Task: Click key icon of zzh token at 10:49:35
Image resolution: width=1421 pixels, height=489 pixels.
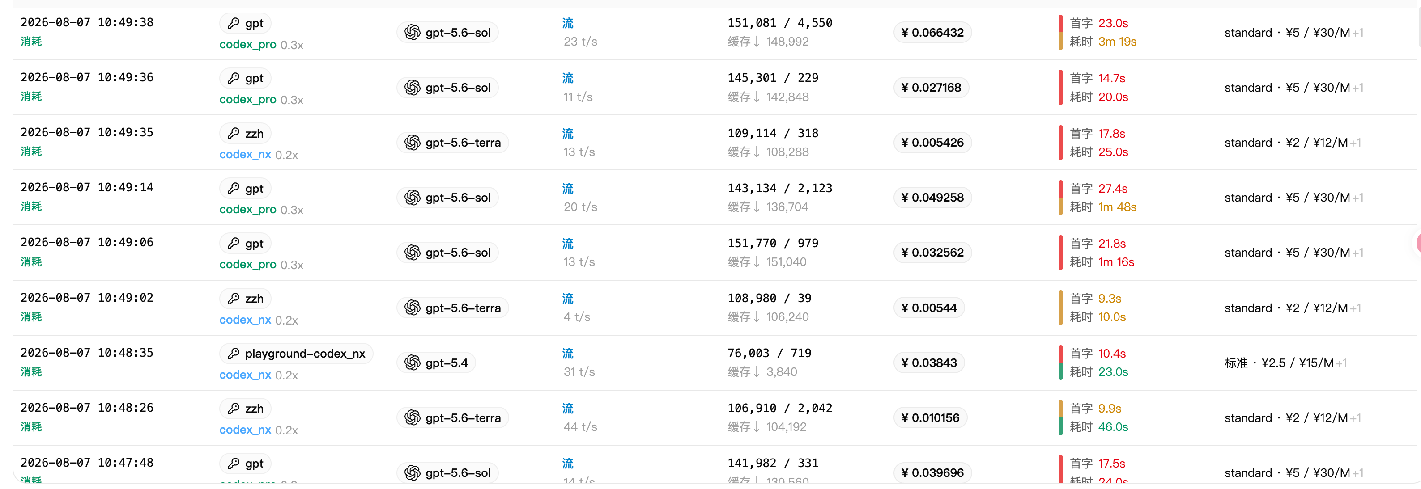Action: point(234,133)
